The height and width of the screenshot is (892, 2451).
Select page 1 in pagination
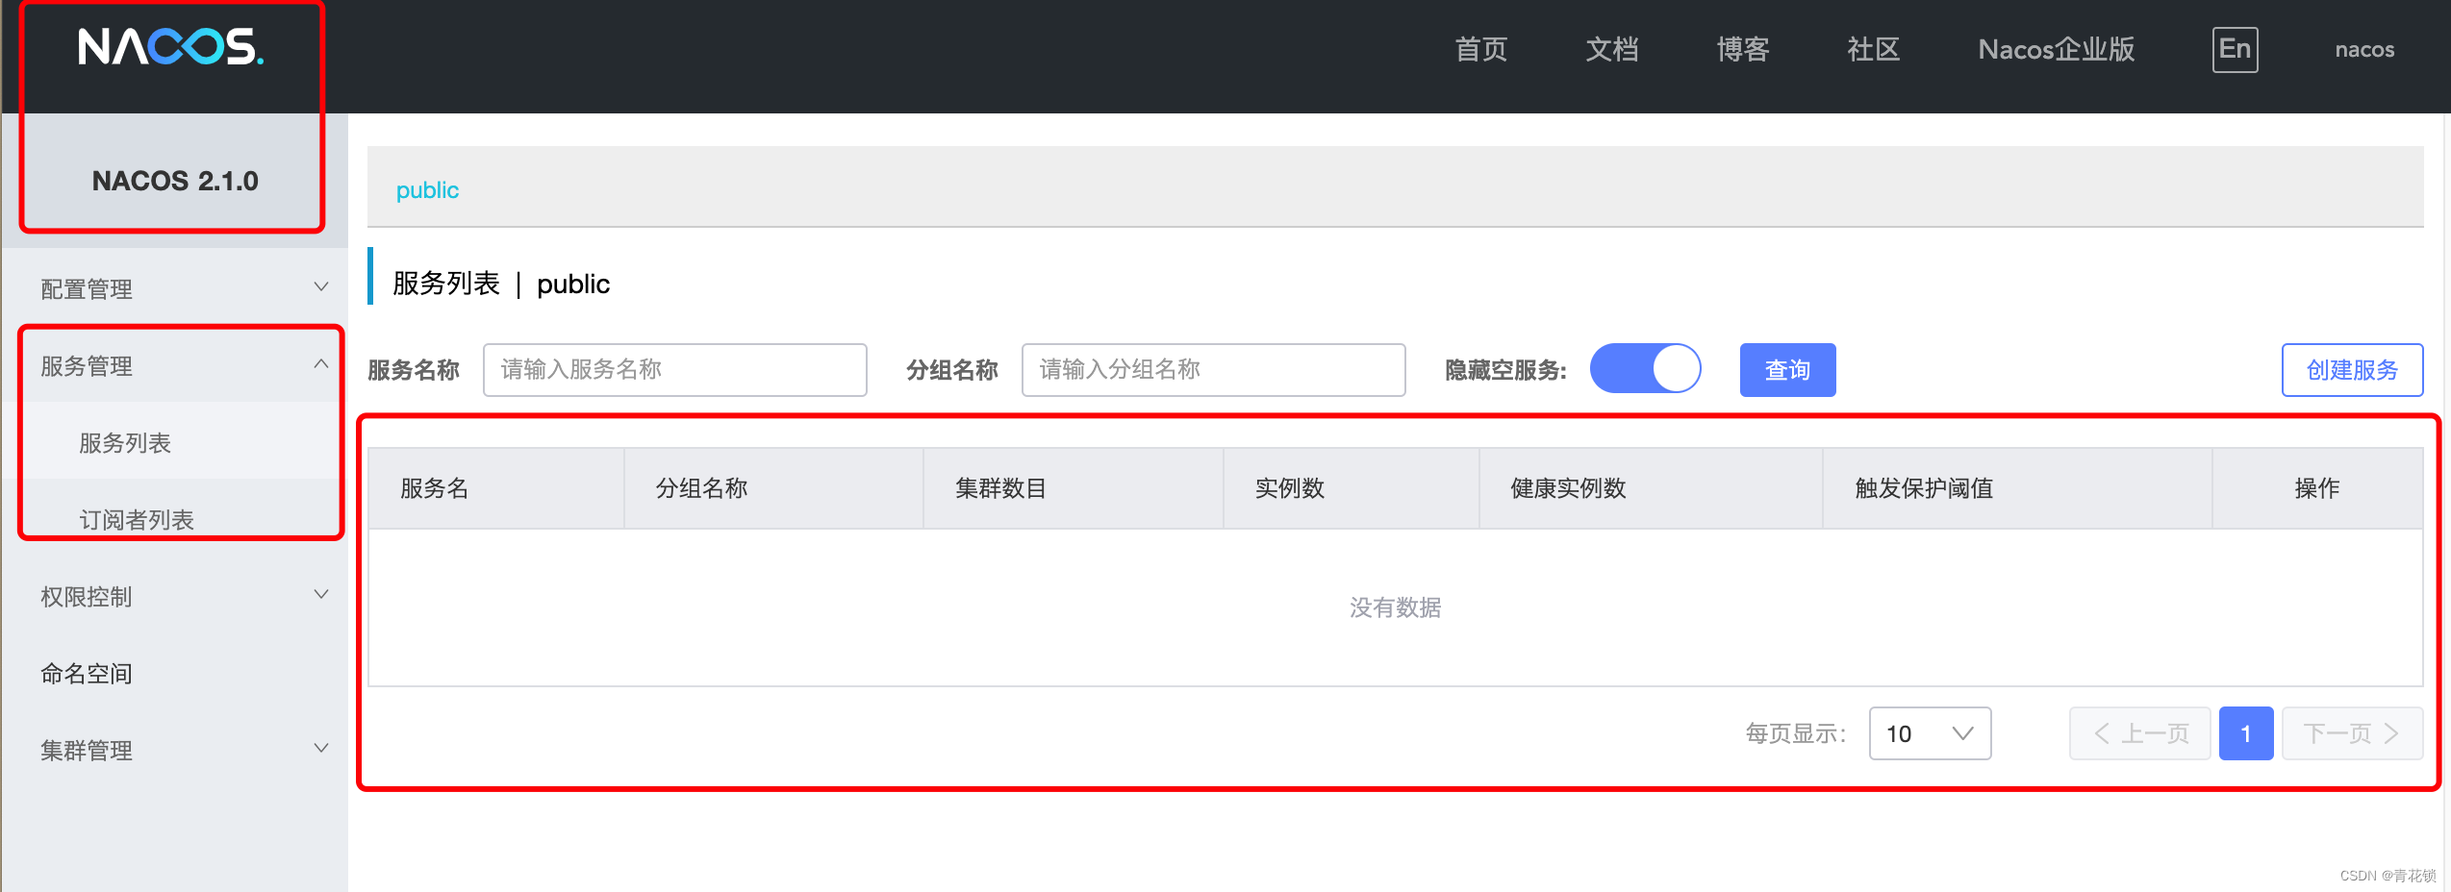[x=2245, y=733]
